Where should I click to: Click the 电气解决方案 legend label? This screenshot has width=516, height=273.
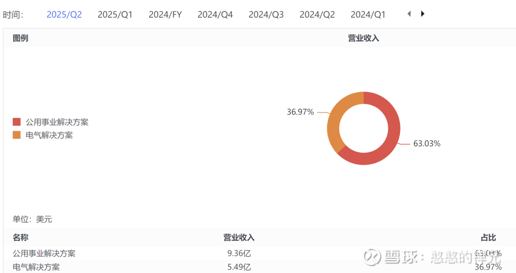tap(49, 135)
